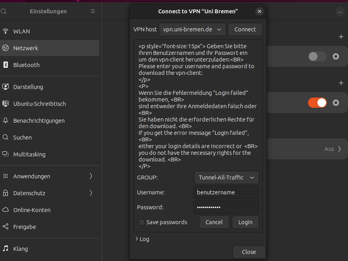Click the Username input field
Viewport: 348px width, 261px height.
pos(226,192)
